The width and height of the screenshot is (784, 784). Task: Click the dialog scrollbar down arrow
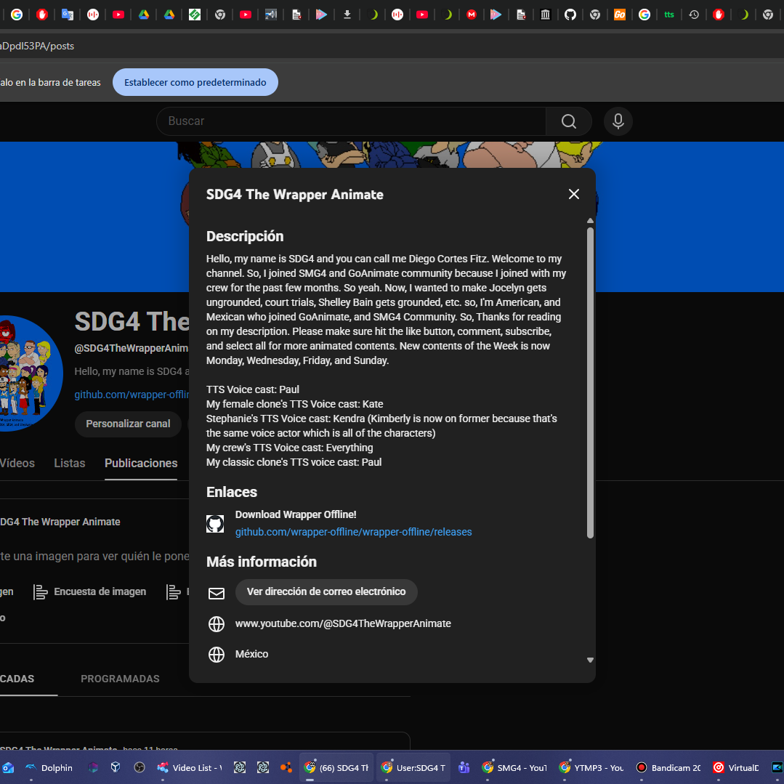(x=590, y=660)
